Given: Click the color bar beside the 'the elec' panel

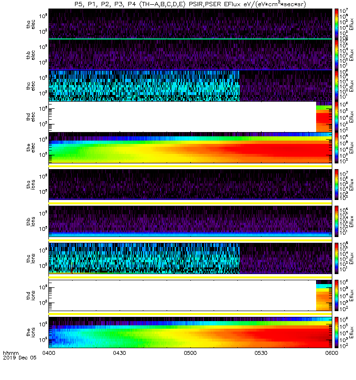Looking at the screenshot, I should pos(337,147).
